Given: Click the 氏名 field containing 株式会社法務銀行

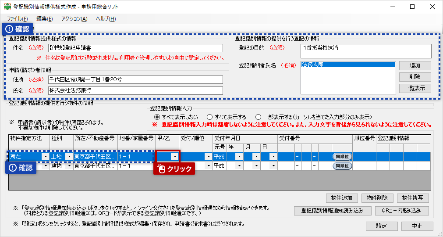Looking at the screenshot, I should click(135, 90).
